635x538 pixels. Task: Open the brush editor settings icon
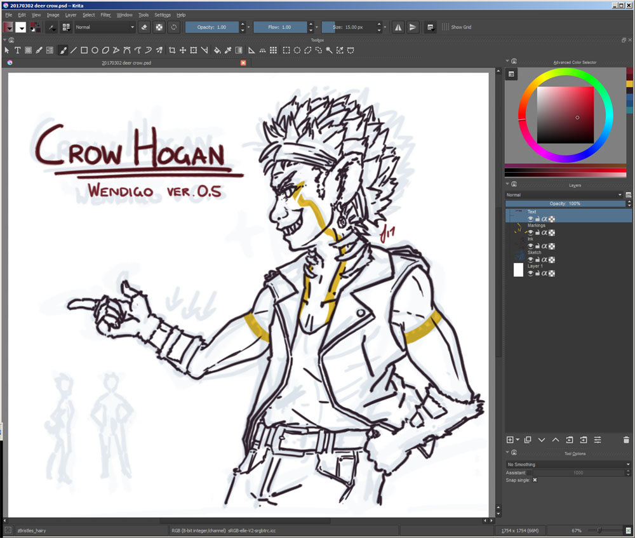pos(52,27)
